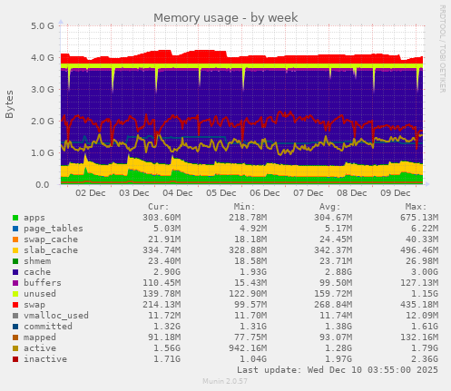Click the 'buffers' legend label

(43, 283)
